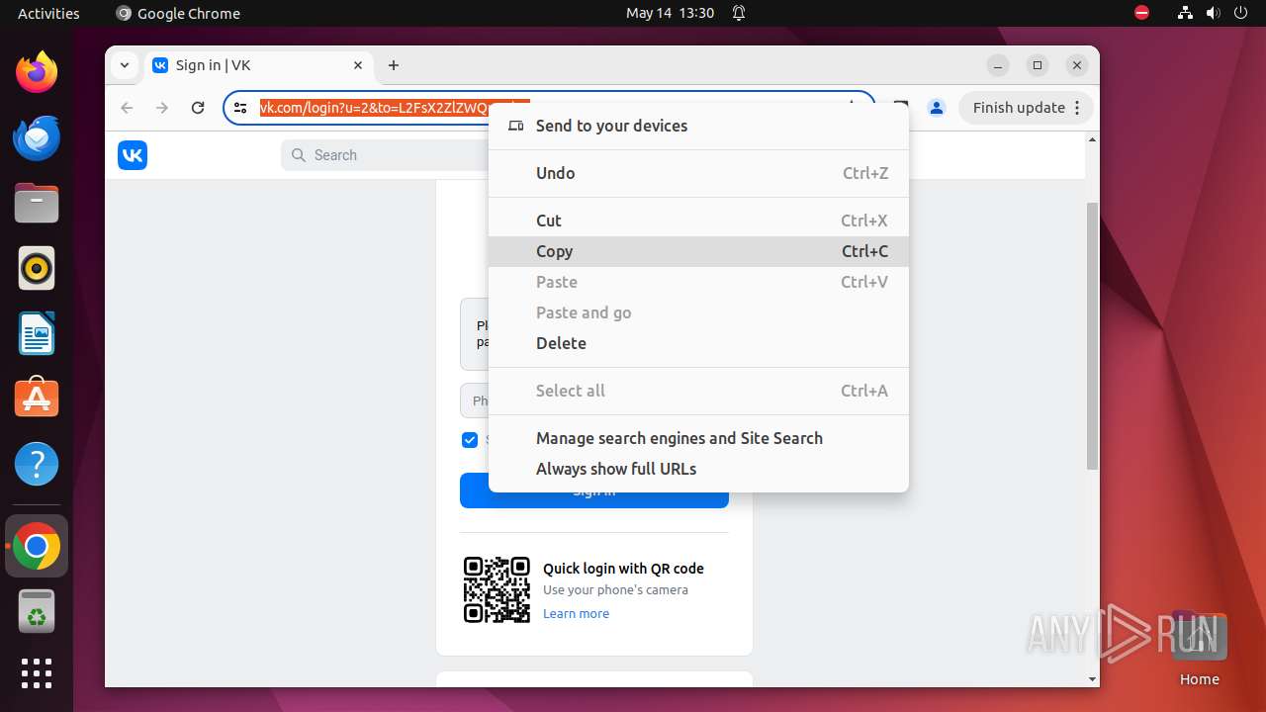The width and height of the screenshot is (1266, 712).
Task: Choose Manage search engines and Site Search
Action: pos(698,438)
